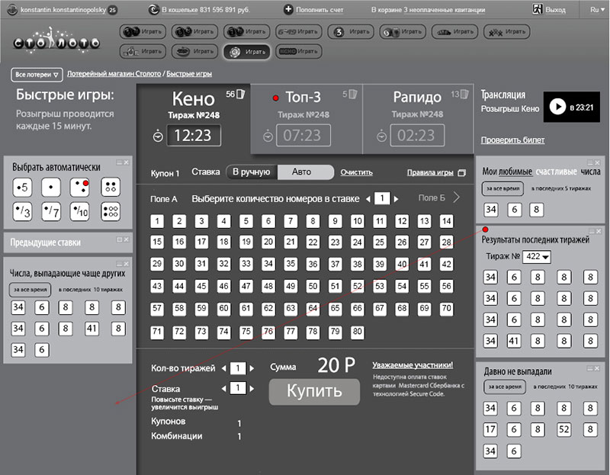Screen dimensions: 610x475
Task: Click the /10 dice auto-pick icon
Action: pyautogui.click(x=80, y=211)
